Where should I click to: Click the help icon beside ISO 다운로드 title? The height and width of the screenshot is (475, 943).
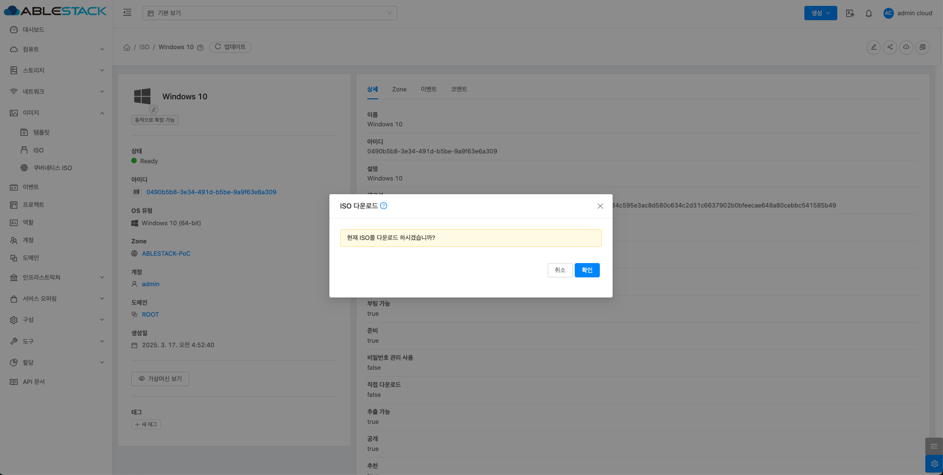tap(383, 206)
